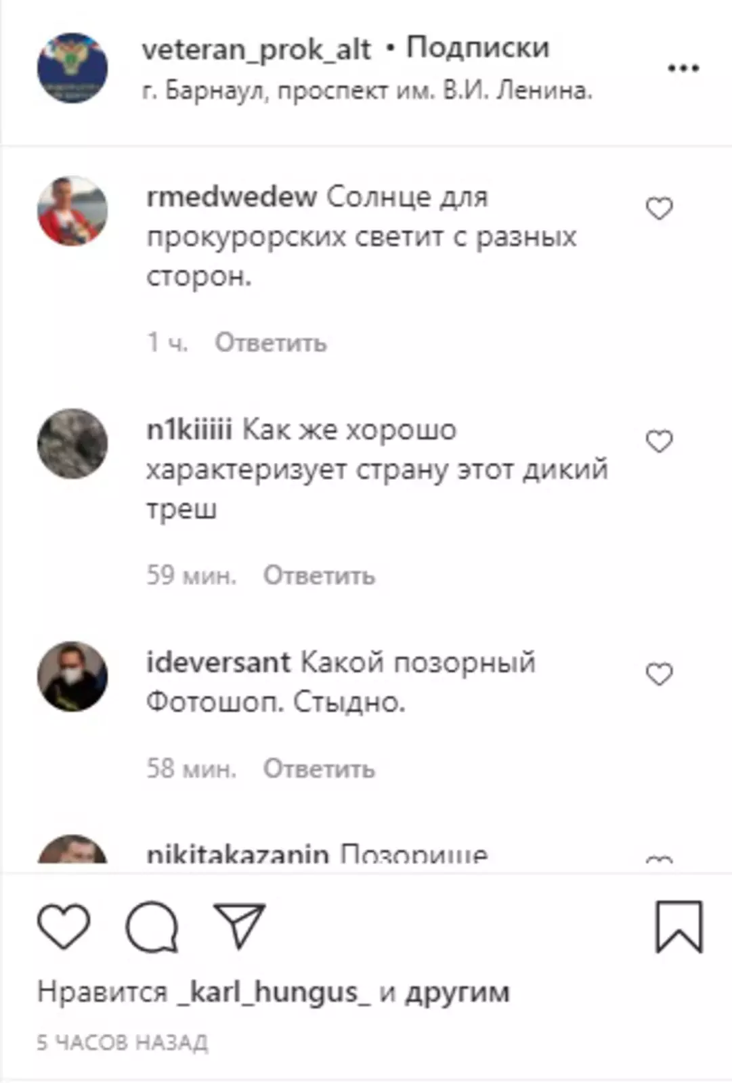The height and width of the screenshot is (1083, 732).
Task: Like ideversant's comment with the heart
Action: tap(660, 675)
